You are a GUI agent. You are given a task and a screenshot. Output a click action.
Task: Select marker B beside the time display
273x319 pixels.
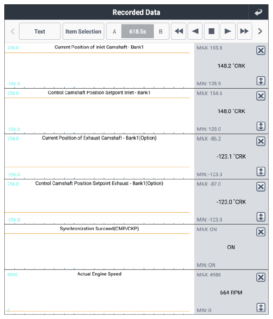(161, 32)
